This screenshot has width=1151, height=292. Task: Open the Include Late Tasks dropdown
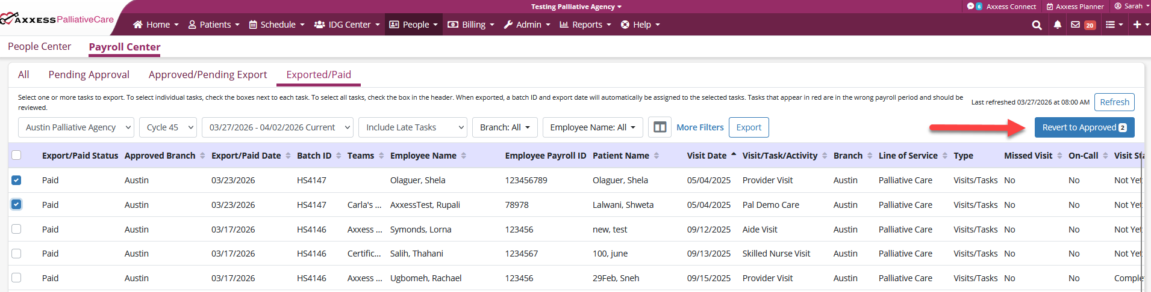[x=415, y=127]
